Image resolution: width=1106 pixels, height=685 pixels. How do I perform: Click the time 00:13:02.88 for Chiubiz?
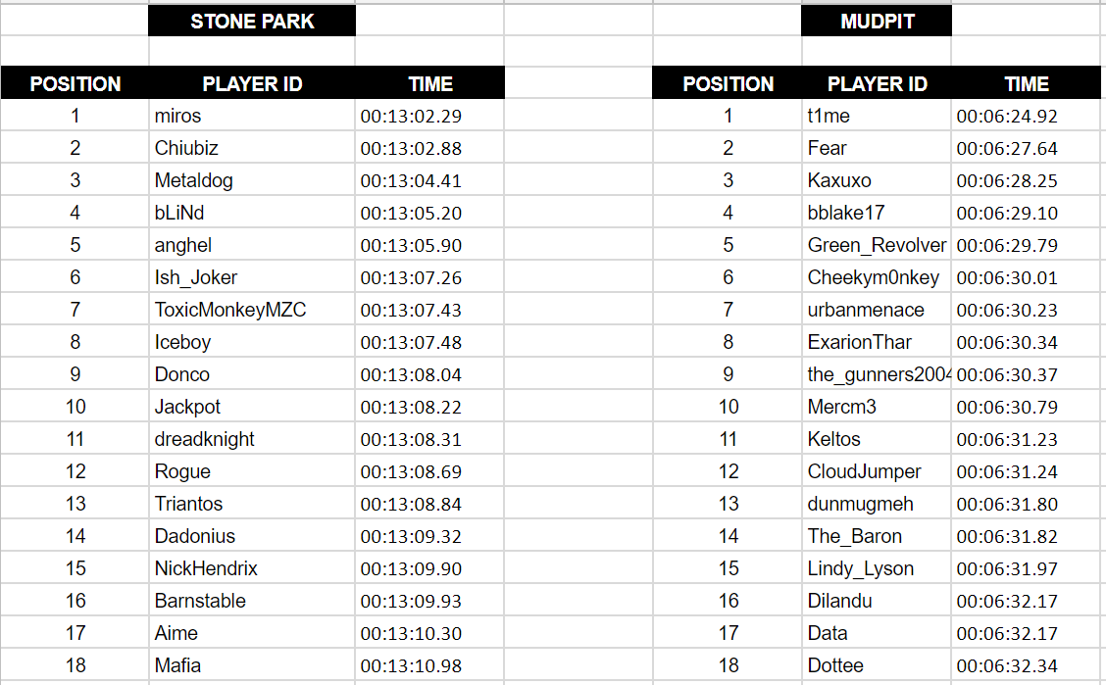click(429, 148)
